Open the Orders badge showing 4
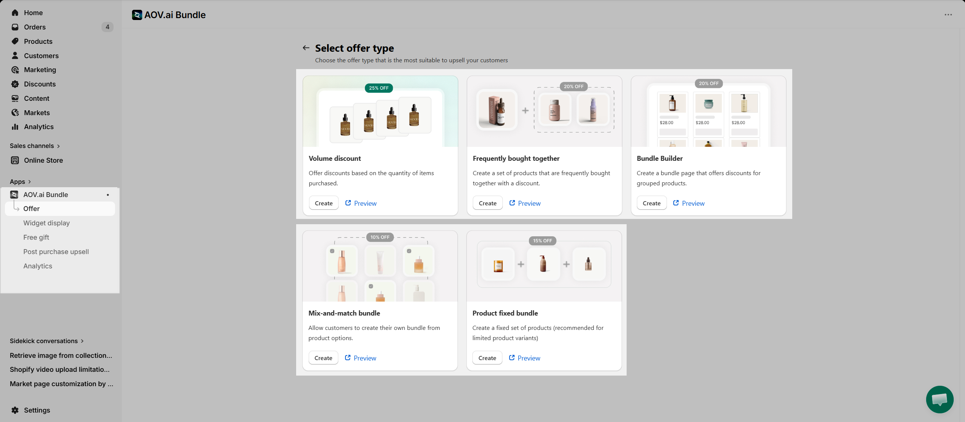Viewport: 965px width, 422px height. pos(107,27)
